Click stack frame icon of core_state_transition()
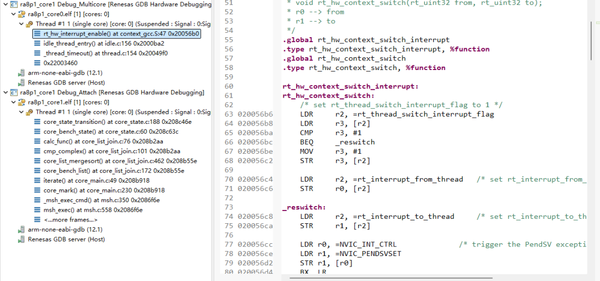The image size is (600, 281). click(37, 122)
